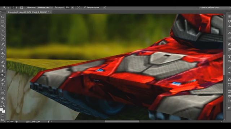Change the screen mode
The image size is (231, 129).
coord(3,120)
